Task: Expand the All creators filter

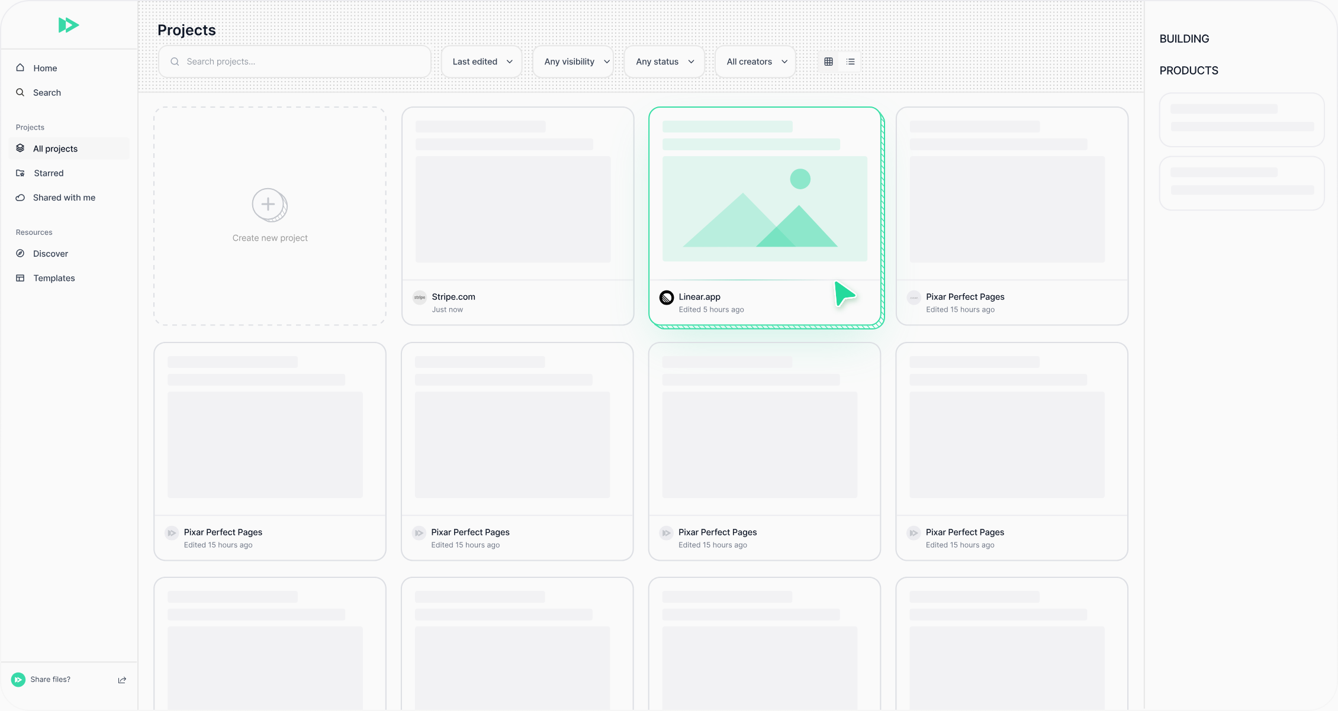Action: [x=755, y=62]
